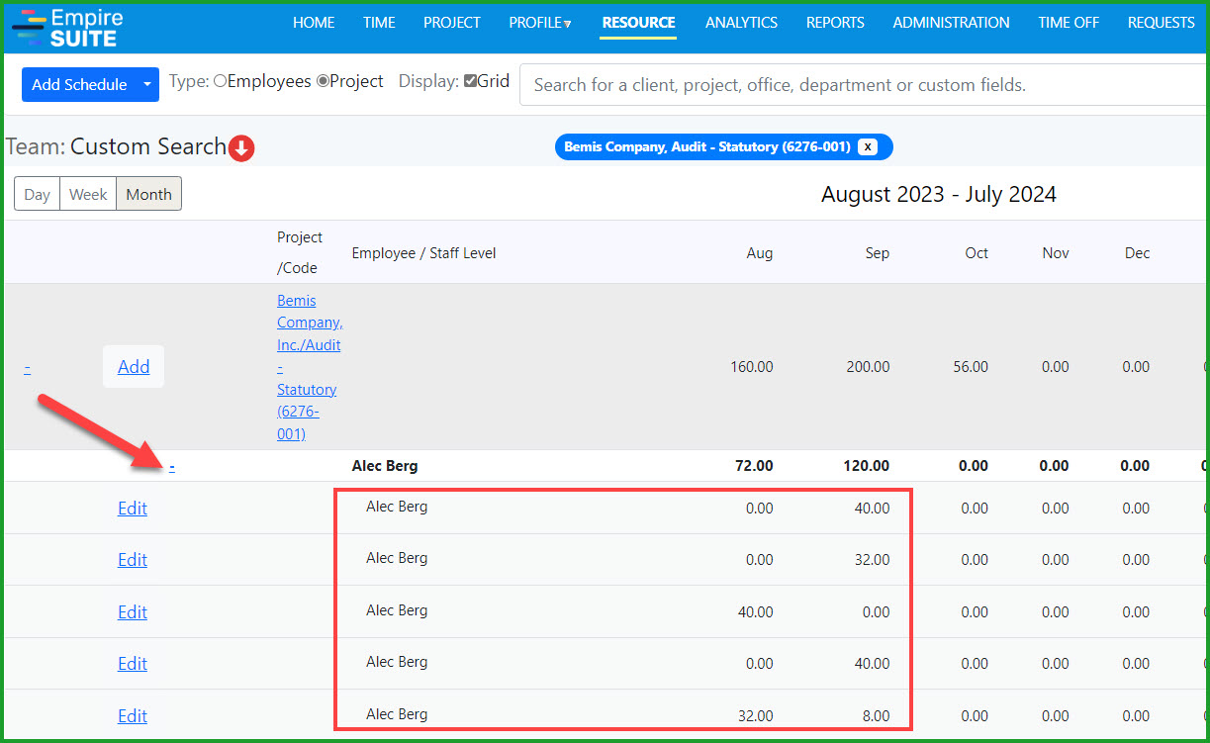Image resolution: width=1210 pixels, height=743 pixels.
Task: Open the PROJECT menu item
Action: coord(452,23)
